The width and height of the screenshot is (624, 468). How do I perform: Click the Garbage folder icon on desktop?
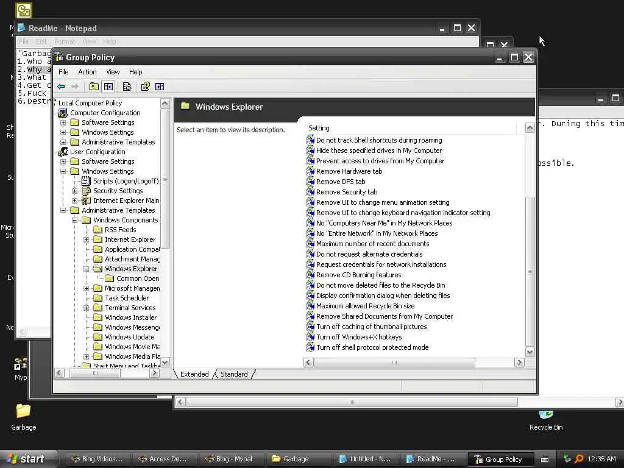[23, 410]
